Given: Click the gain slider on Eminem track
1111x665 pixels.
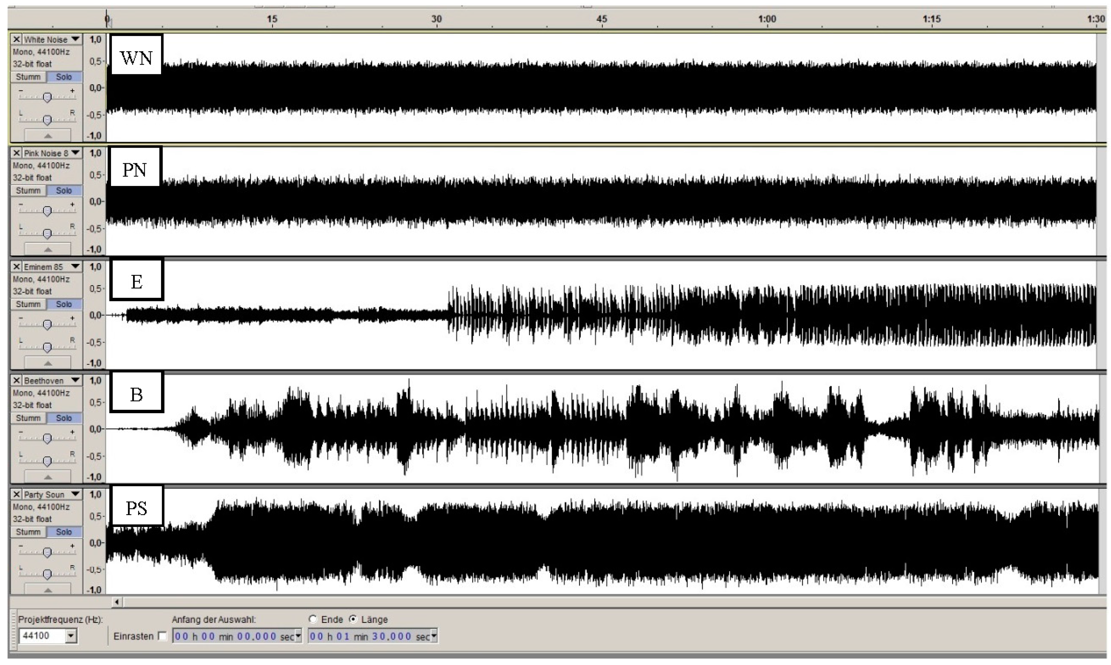Looking at the screenshot, I should pyautogui.click(x=47, y=324).
